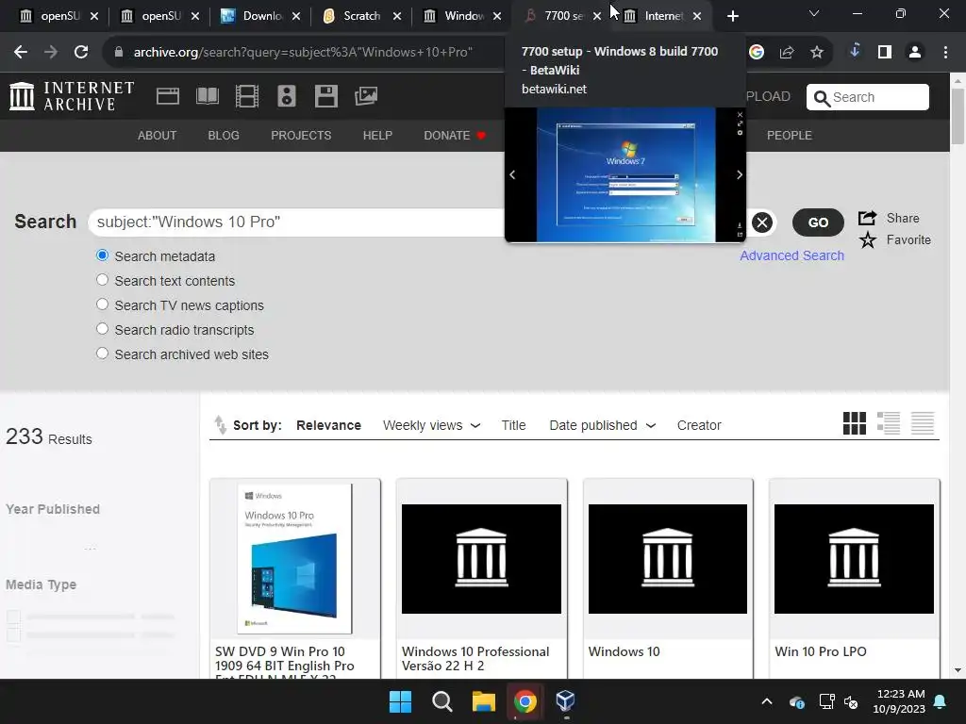This screenshot has height=724, width=966.
Task: Click the Internet Archive logo
Action: click(x=72, y=97)
